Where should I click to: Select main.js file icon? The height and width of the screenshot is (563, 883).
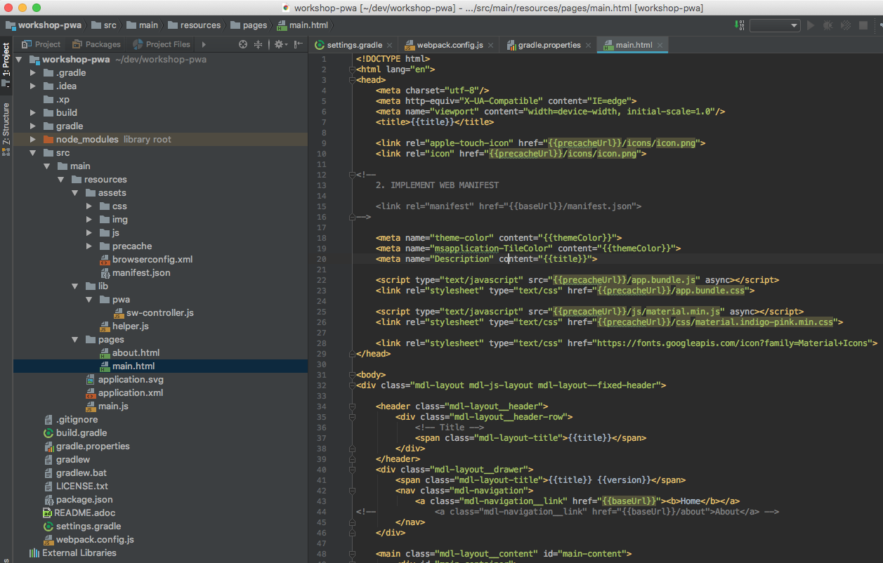tap(91, 406)
